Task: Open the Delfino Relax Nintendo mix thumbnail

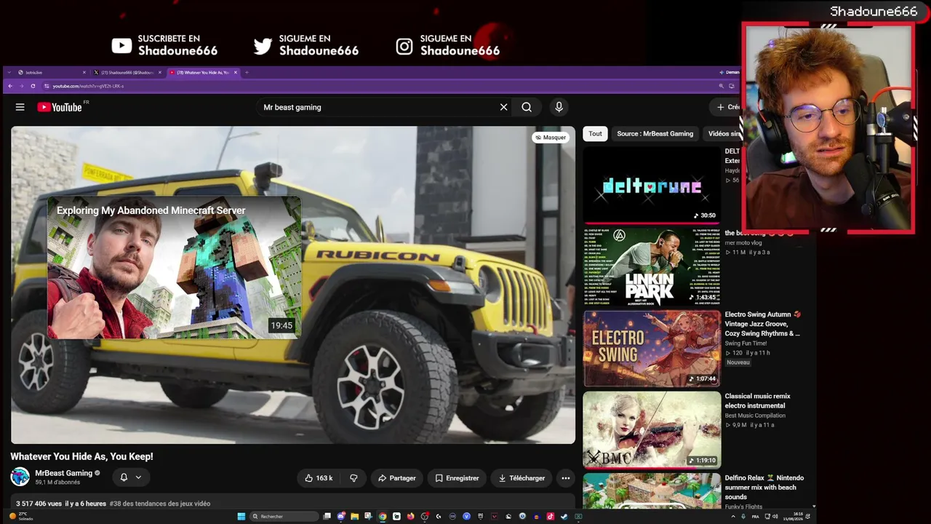Action: click(652, 491)
